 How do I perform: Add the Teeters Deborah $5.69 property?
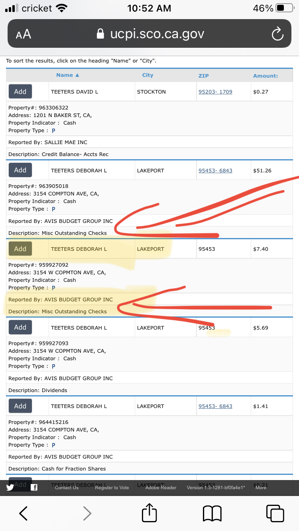point(20,327)
